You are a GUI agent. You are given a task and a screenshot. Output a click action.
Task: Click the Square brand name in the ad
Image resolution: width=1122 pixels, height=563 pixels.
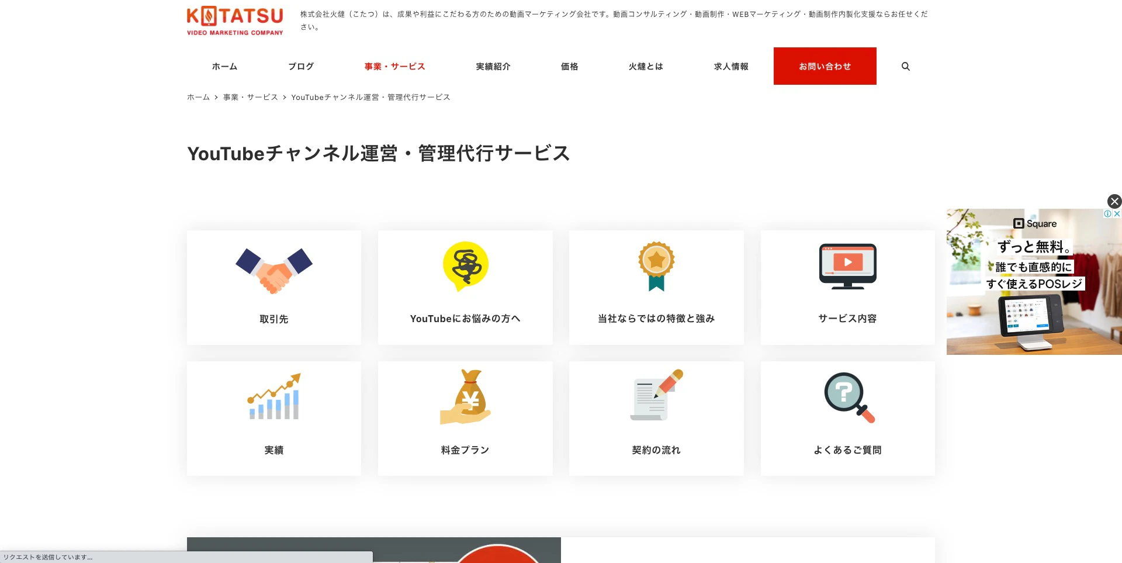[1035, 223]
